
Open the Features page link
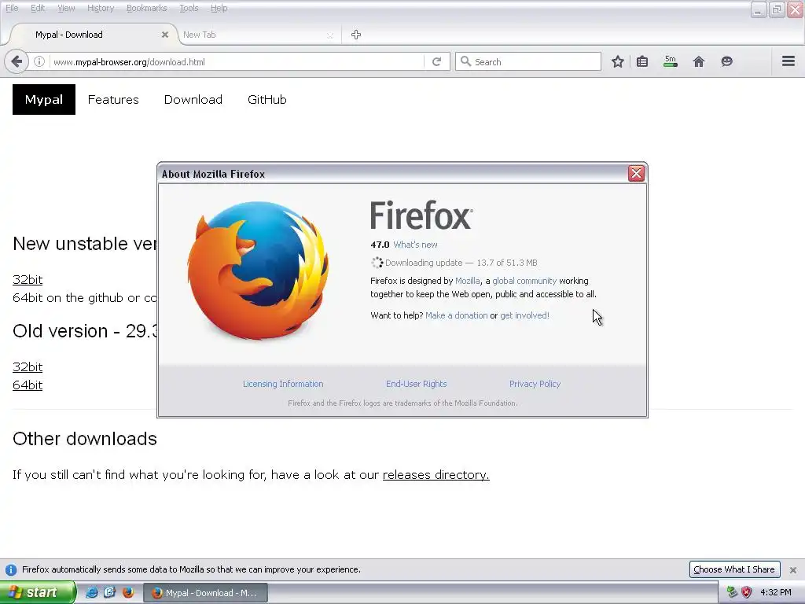coord(113,100)
